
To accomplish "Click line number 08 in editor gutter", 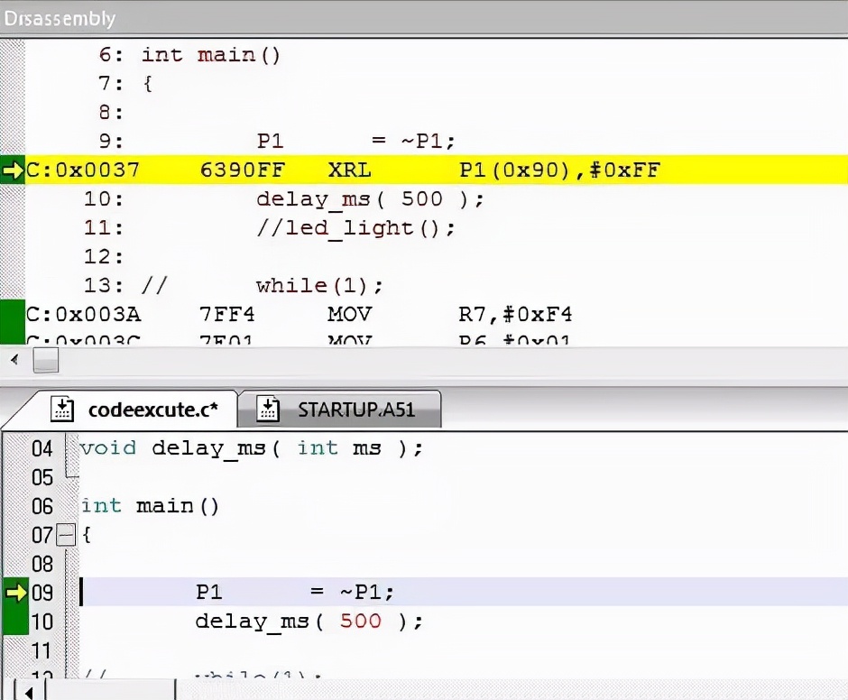I will [x=42, y=564].
